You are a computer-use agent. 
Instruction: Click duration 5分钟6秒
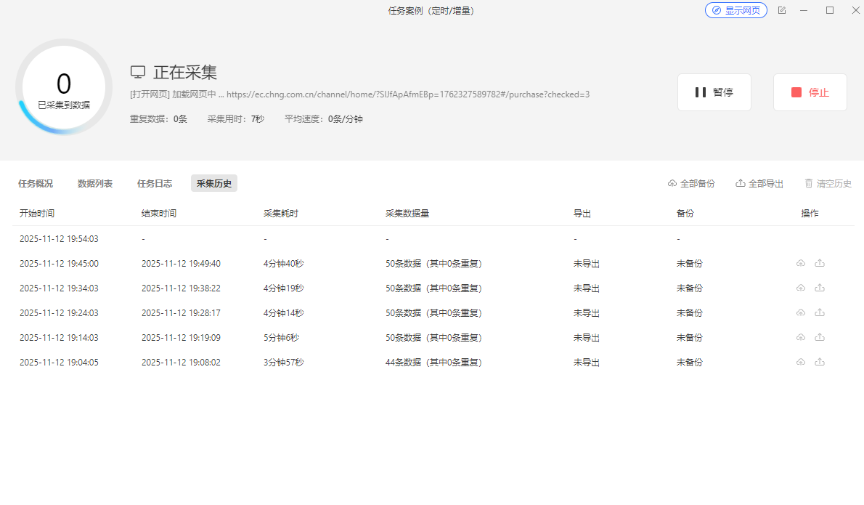click(x=282, y=338)
